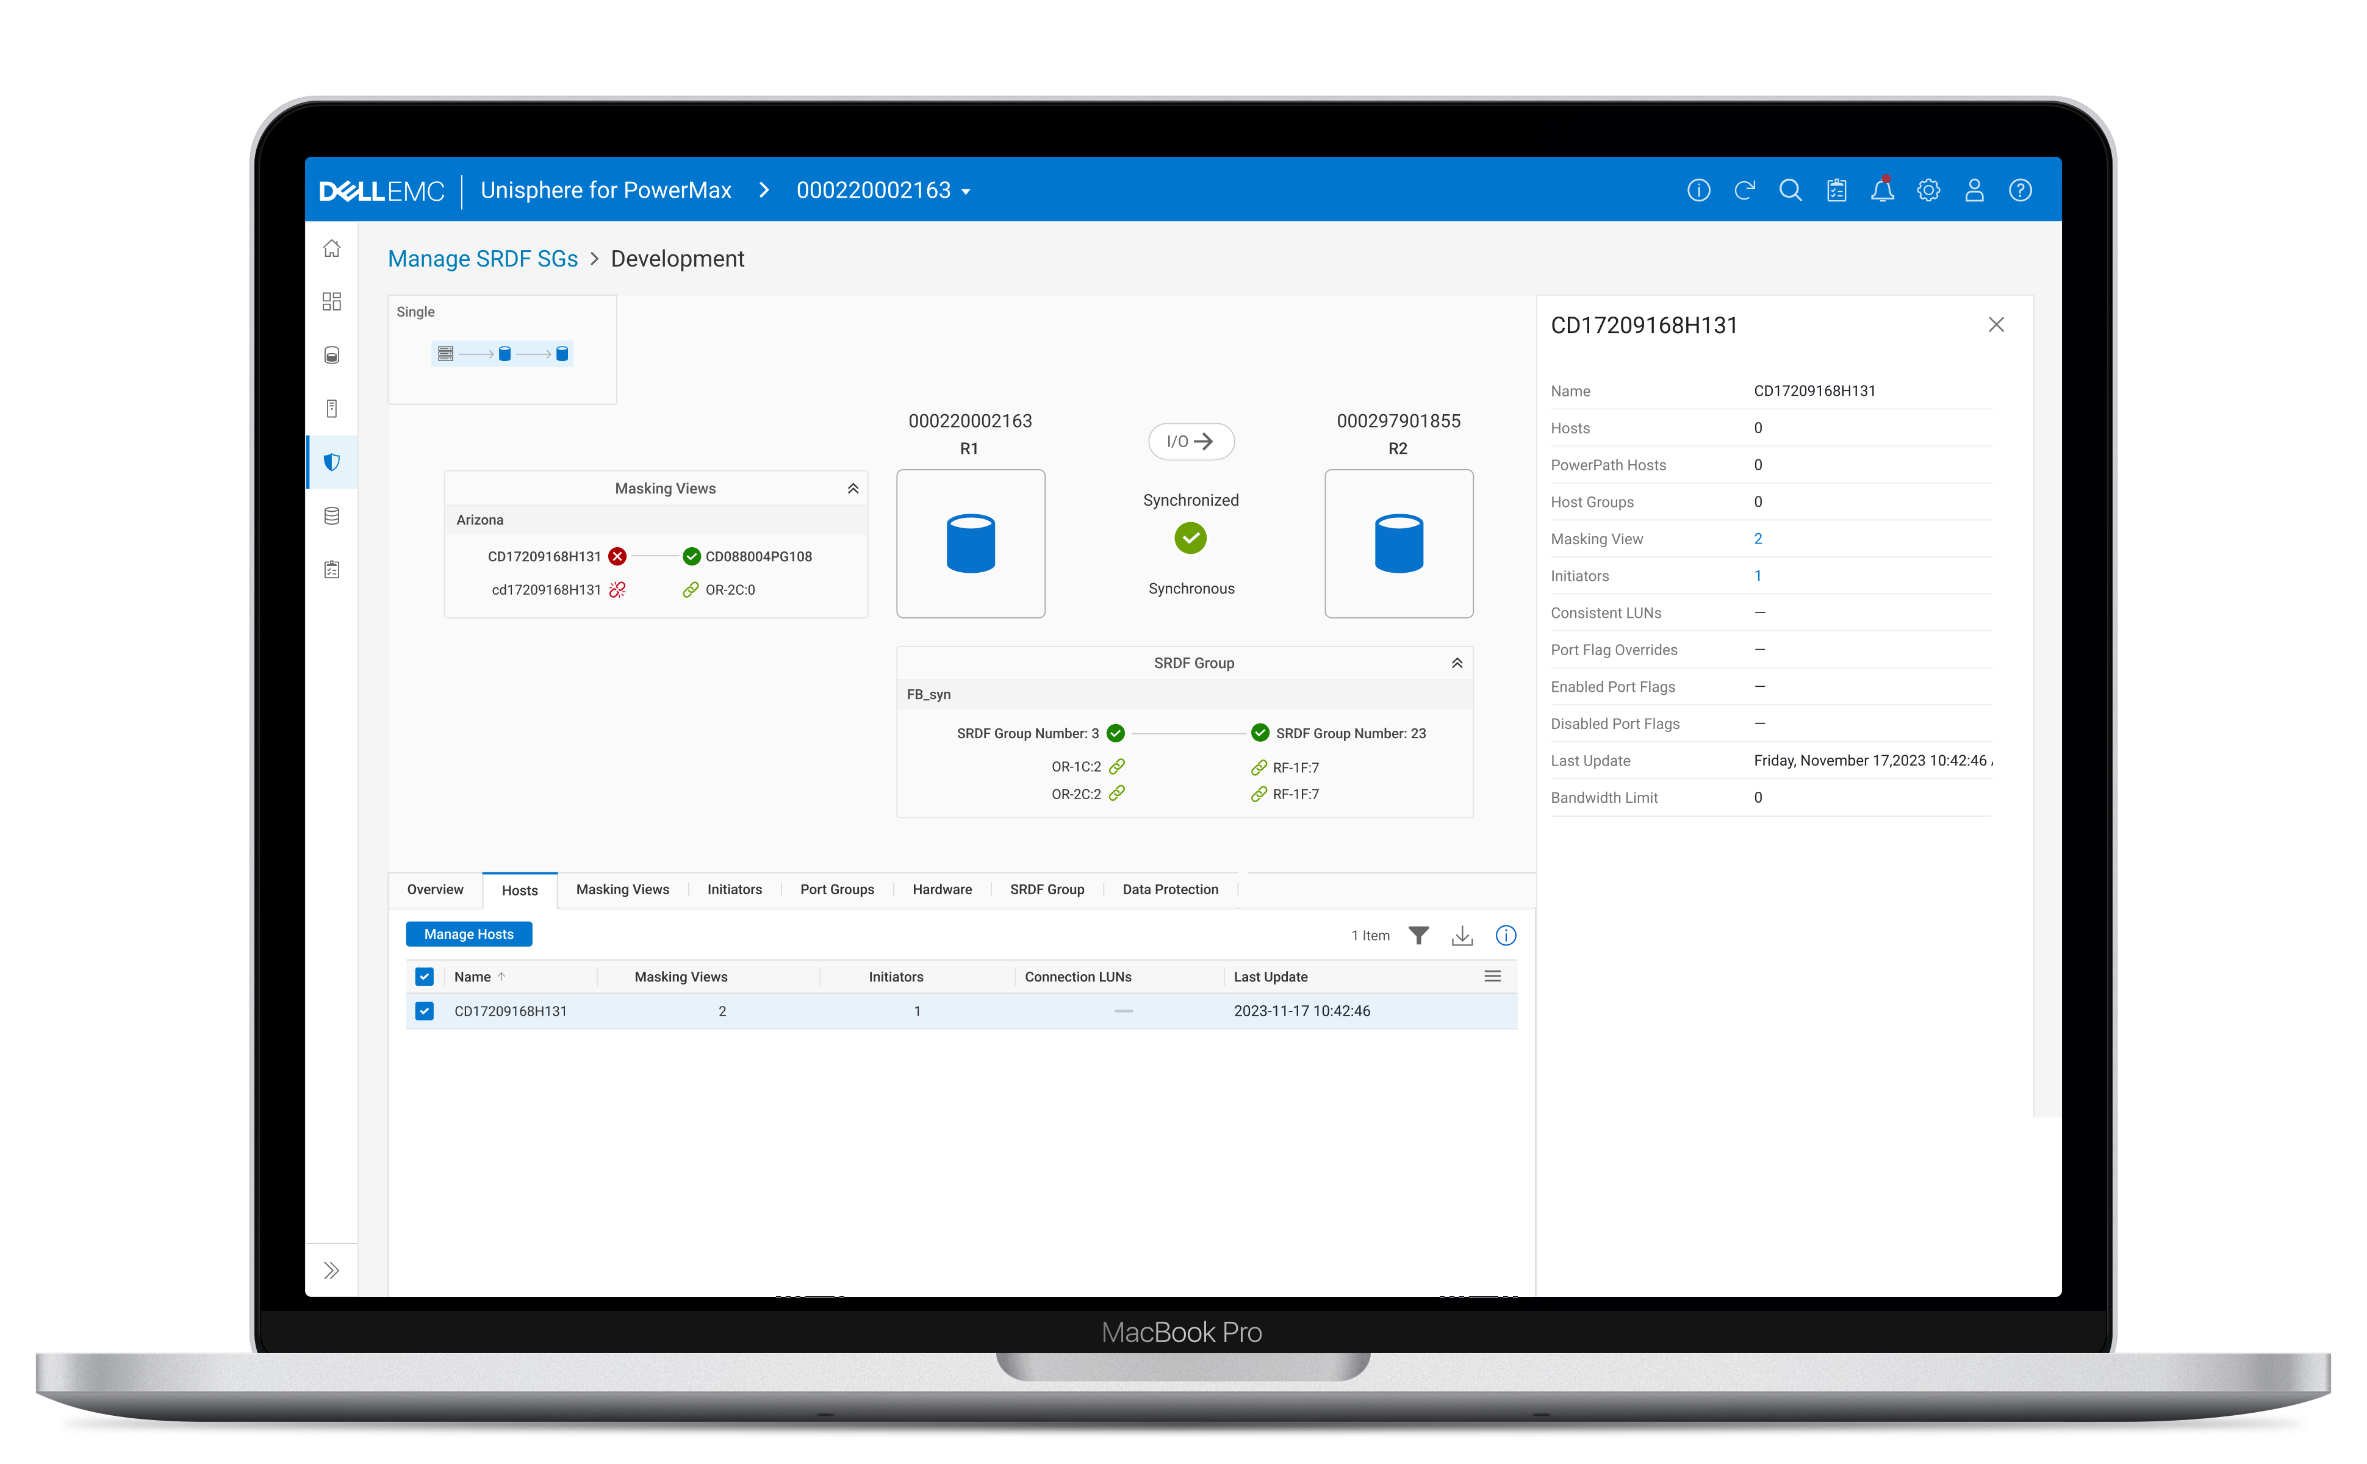
Task: Click the refresh icon in header
Action: [x=1745, y=191]
